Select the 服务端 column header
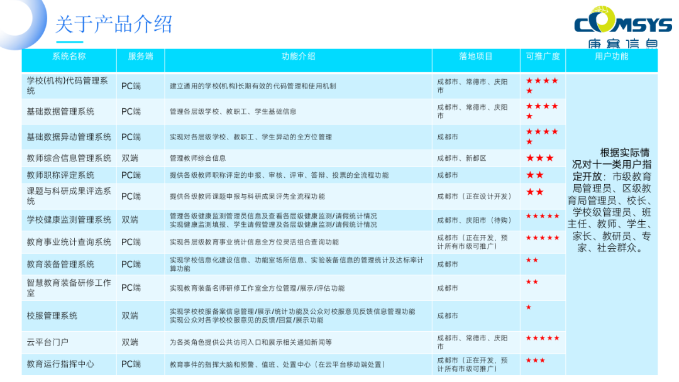The height and width of the screenshot is (382, 679). point(140,57)
